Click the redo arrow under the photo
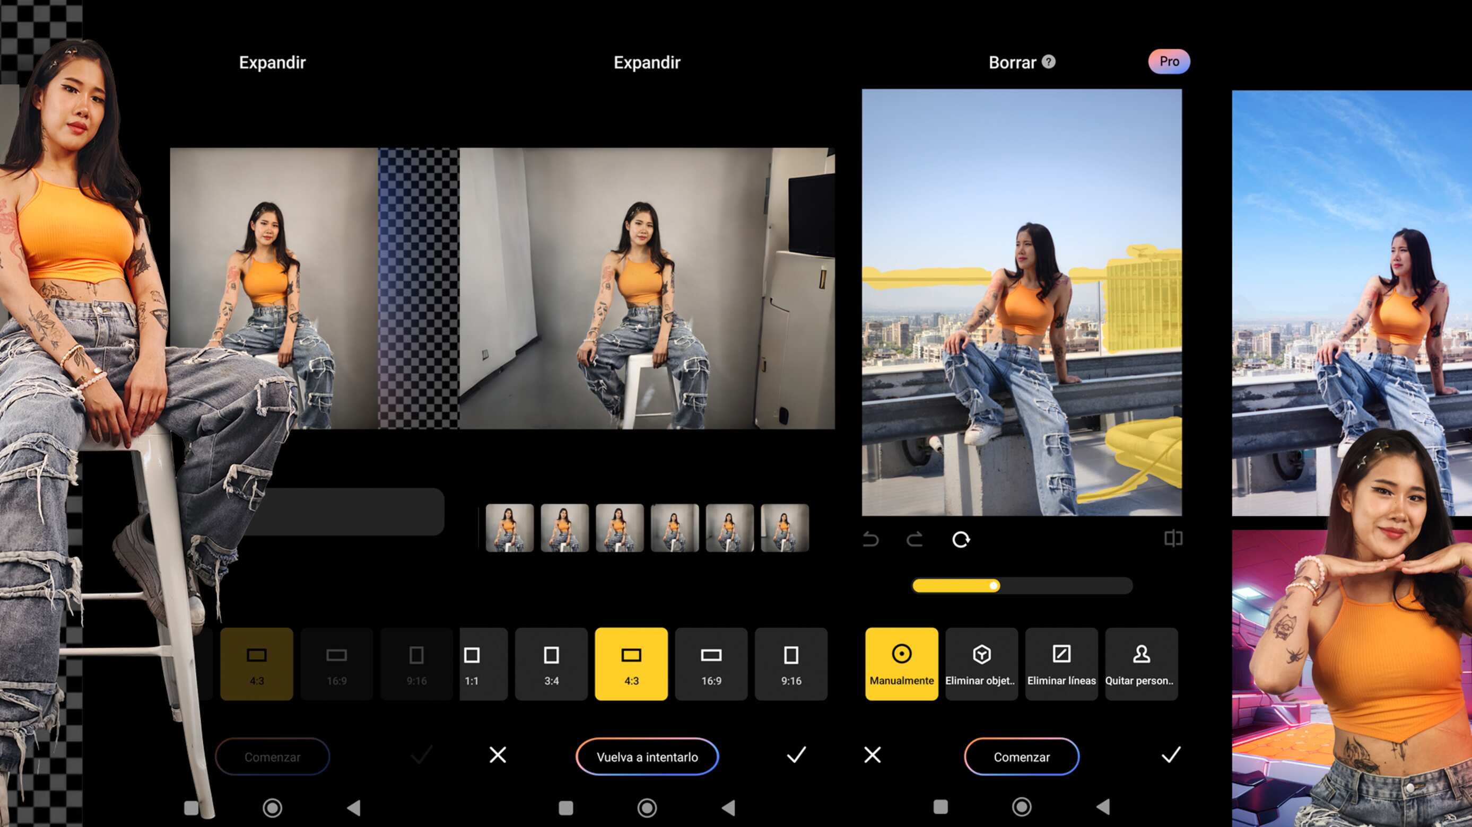 click(915, 539)
